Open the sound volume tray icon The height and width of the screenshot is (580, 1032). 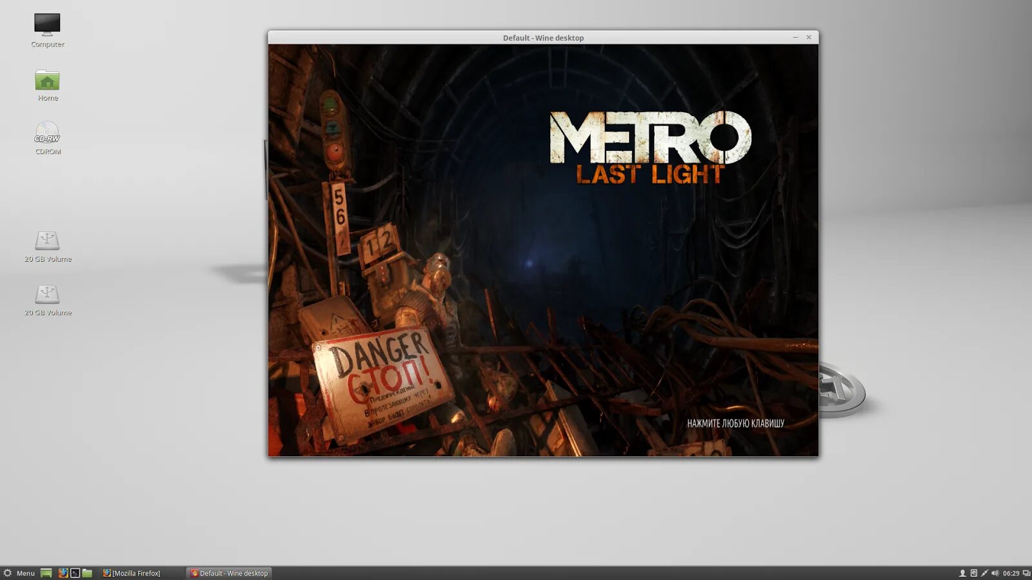point(995,573)
